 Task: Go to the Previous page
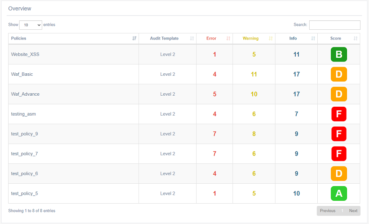(x=328, y=211)
